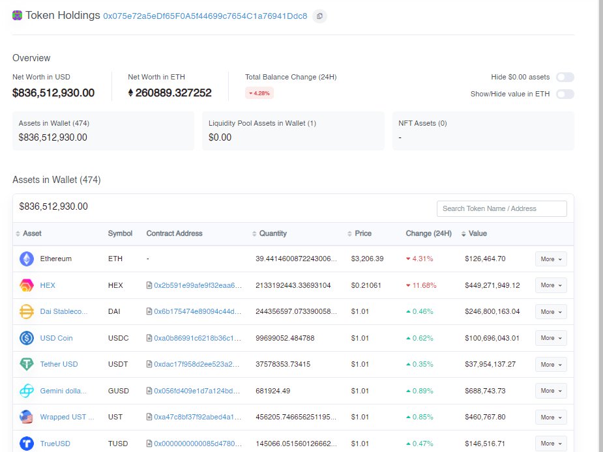Click the contract file icon in DAI row
The image size is (603, 452).
tap(149, 311)
